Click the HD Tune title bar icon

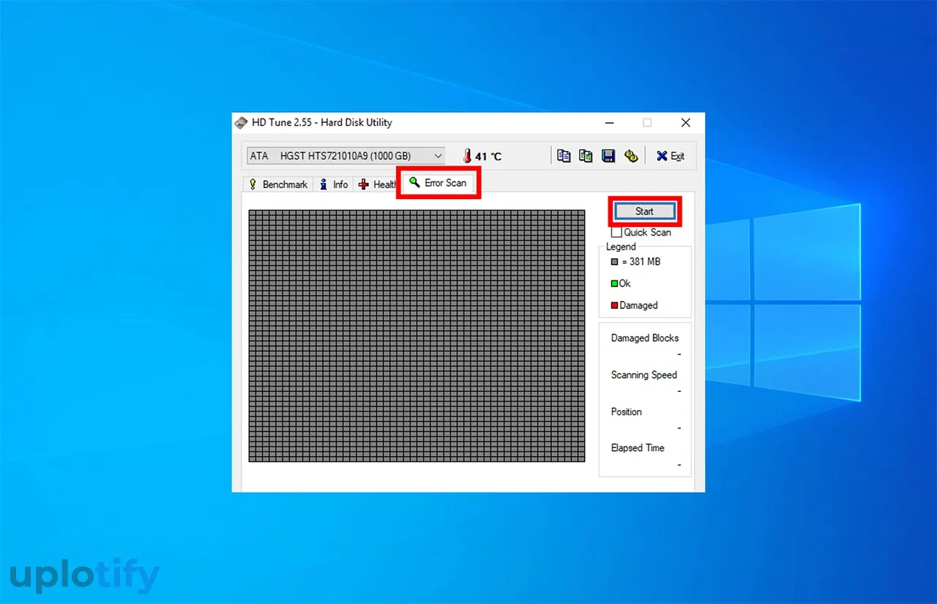click(x=241, y=123)
